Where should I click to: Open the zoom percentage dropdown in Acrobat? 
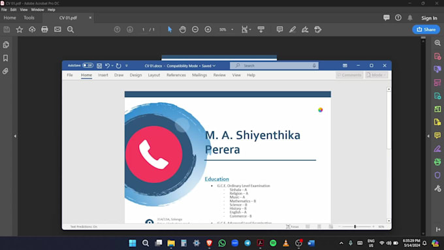pyautogui.click(x=232, y=29)
